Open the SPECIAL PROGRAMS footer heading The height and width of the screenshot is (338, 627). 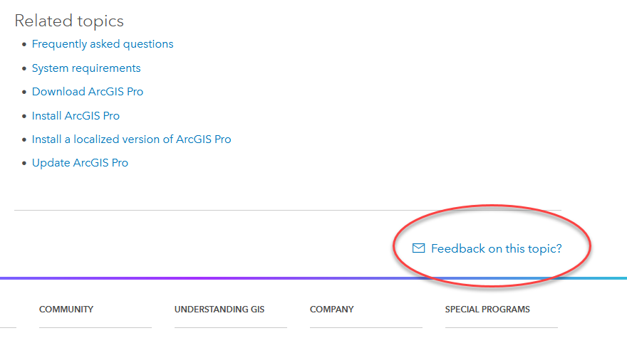click(x=487, y=310)
